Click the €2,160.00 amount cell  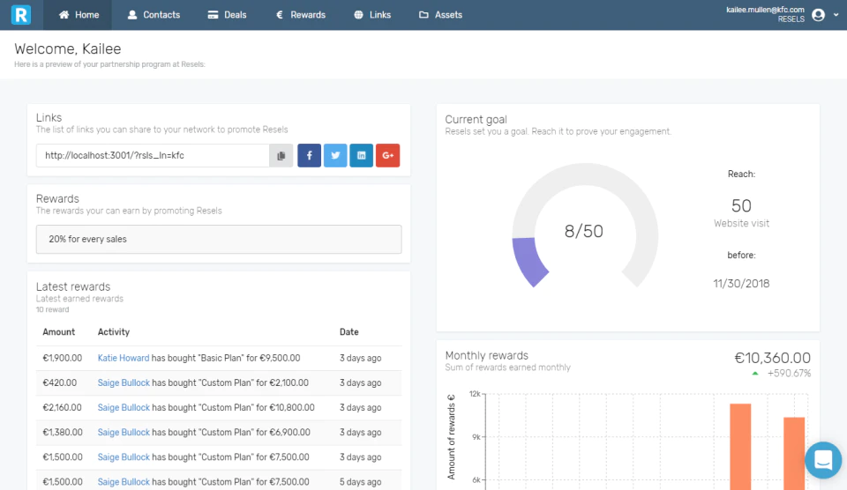click(62, 407)
